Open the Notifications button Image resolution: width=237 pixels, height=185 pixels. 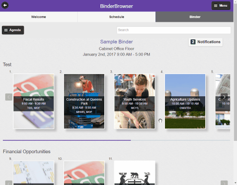(206, 42)
